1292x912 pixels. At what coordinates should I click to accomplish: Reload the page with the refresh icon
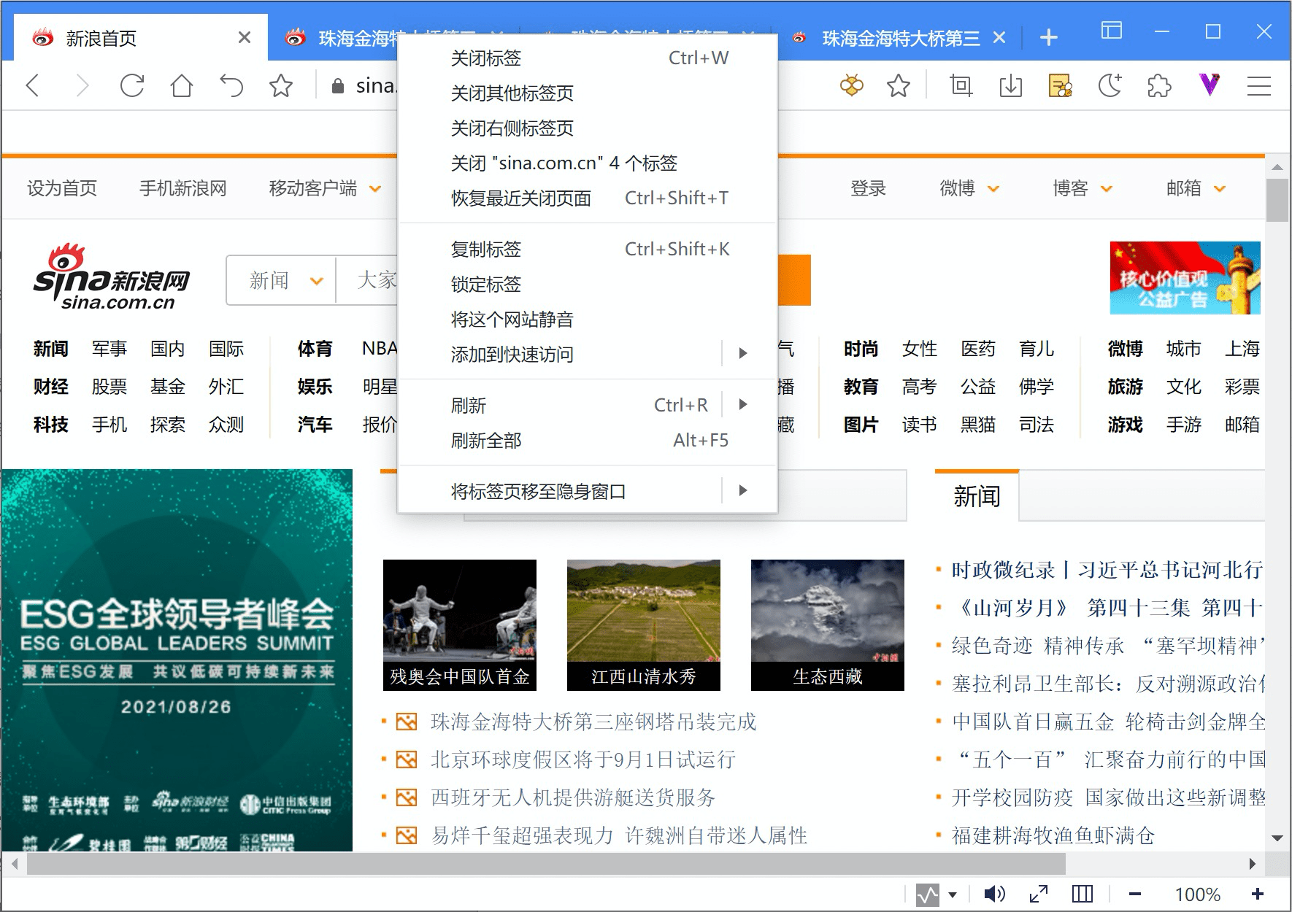click(132, 86)
